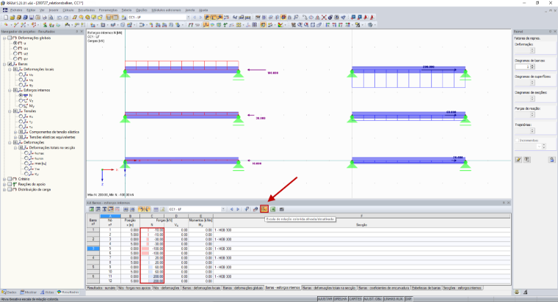Toggle the Deformações globais checkbox
Screen dimensions: 558x302
point(10,37)
